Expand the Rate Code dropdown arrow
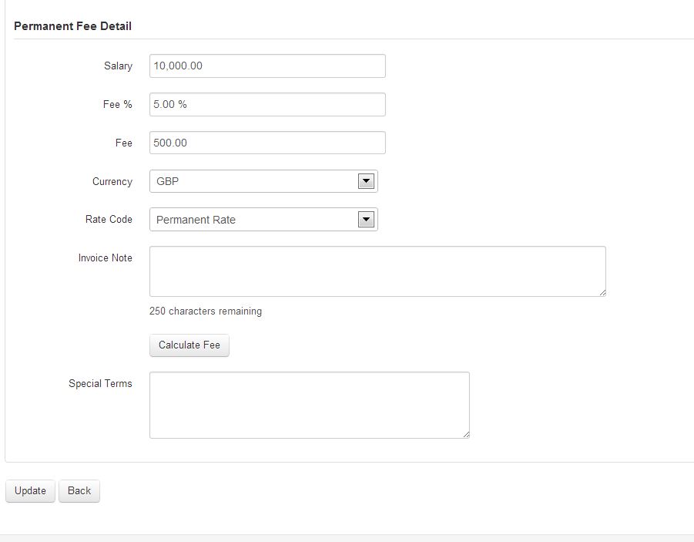The height and width of the screenshot is (542, 694). (366, 220)
